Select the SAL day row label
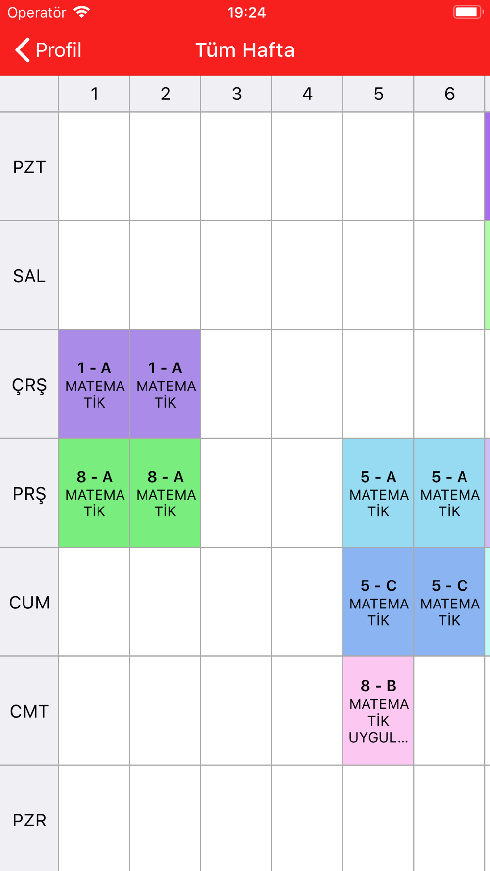This screenshot has height=871, width=490. [29, 275]
